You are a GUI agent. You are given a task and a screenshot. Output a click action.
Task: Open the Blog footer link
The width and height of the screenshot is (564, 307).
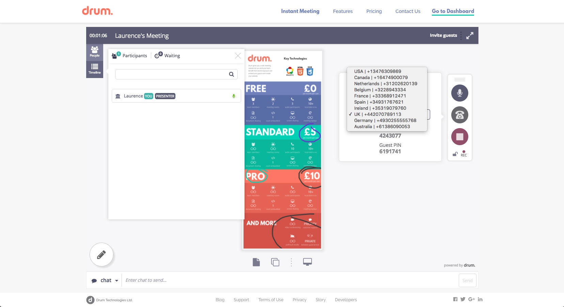(x=220, y=300)
